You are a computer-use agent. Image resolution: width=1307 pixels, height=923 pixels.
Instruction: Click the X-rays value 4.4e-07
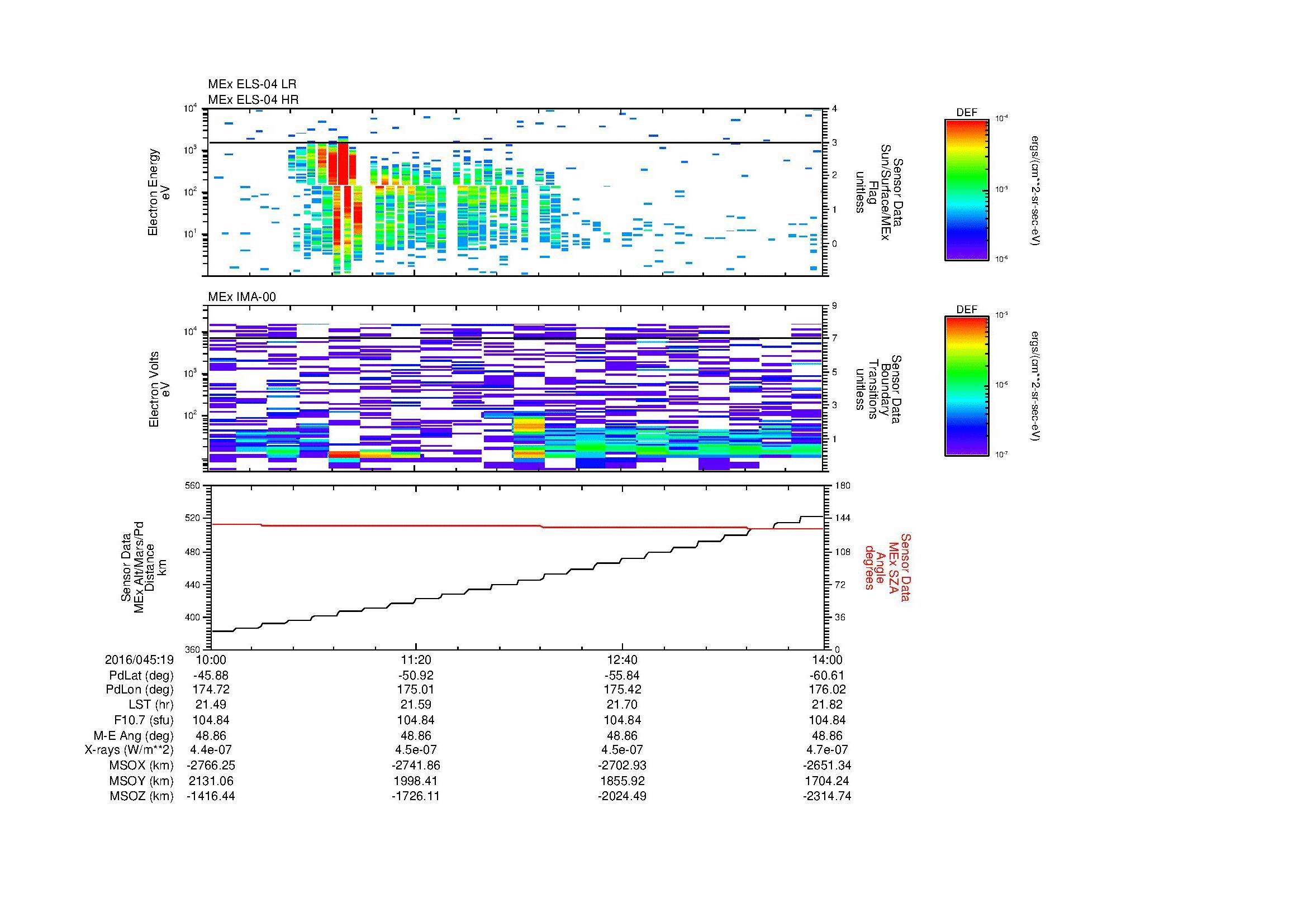click(x=211, y=750)
